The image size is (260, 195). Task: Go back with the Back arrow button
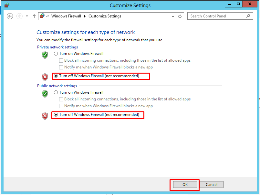coord(10,16)
